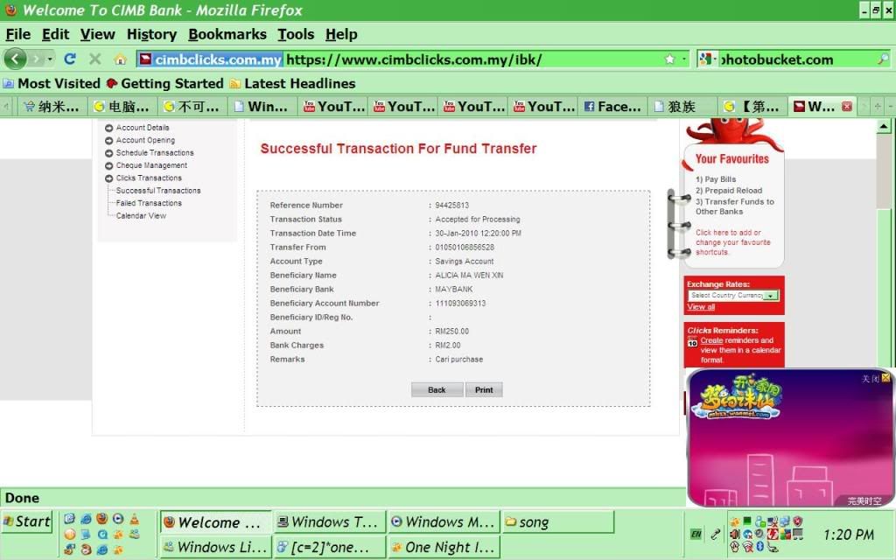Switch to the Facebook tab
Screen dimensions: 896x560
(612, 107)
